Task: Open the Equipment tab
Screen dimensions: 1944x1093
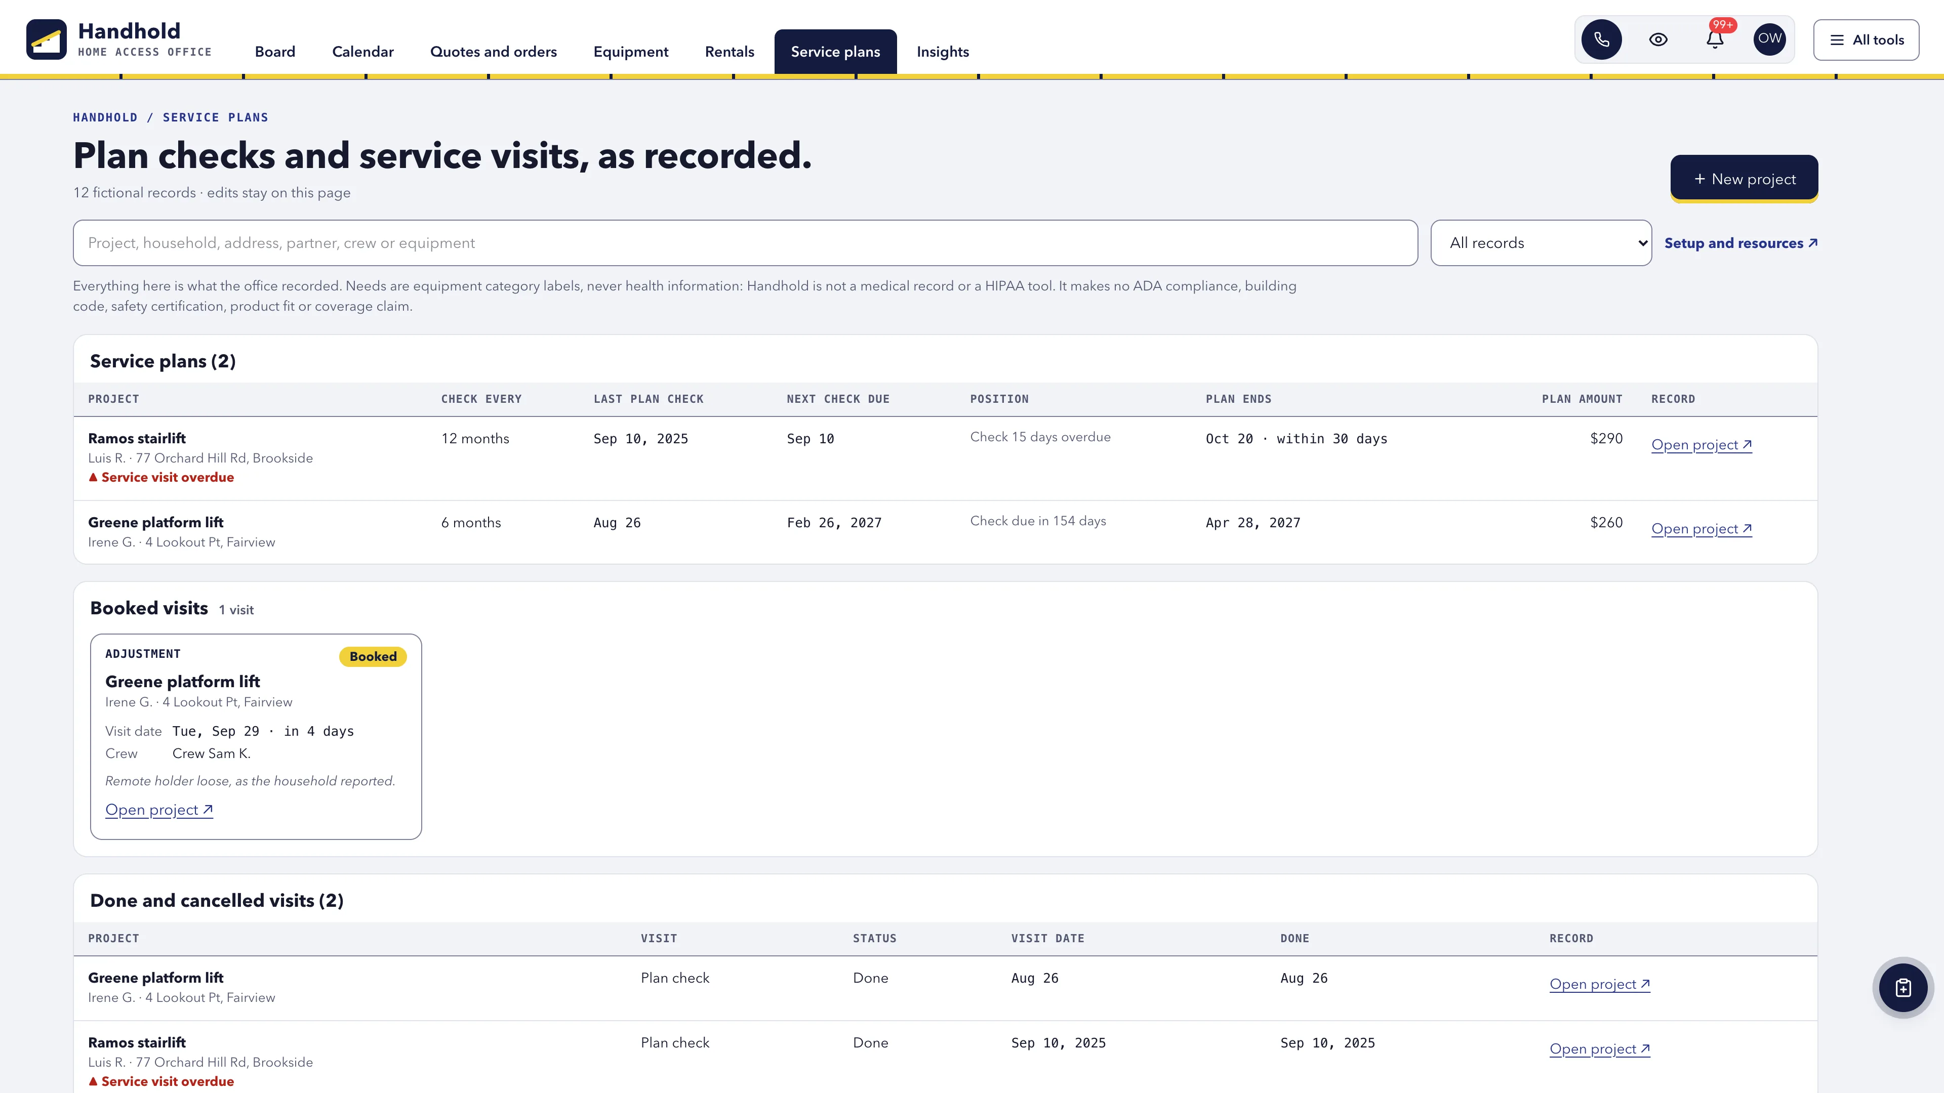Action: (x=631, y=51)
